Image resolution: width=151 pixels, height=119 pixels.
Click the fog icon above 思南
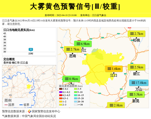coord(68,49)
